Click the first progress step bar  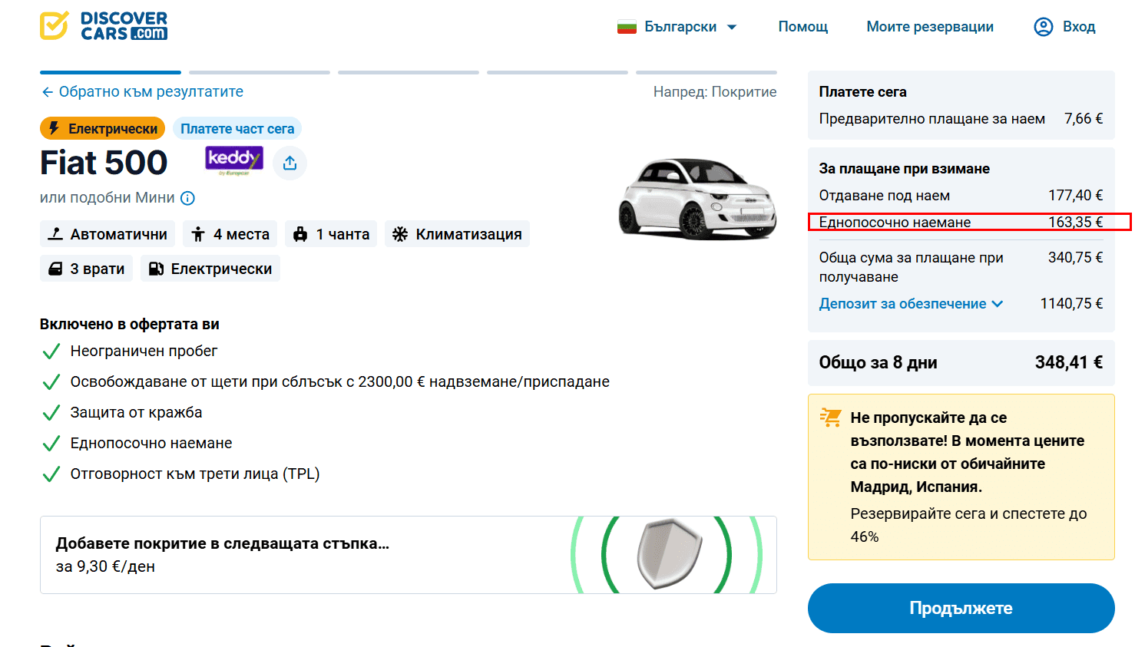[x=111, y=72]
